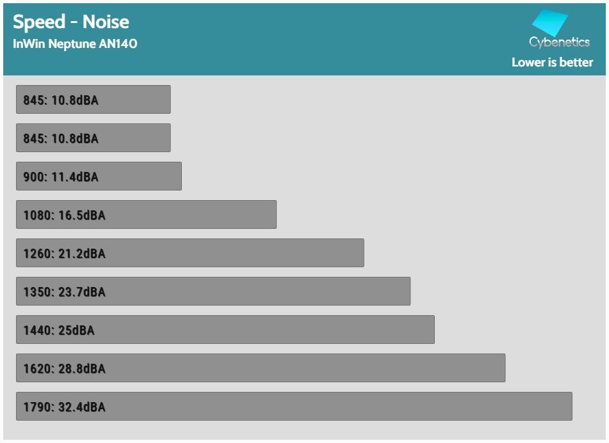Image resolution: width=609 pixels, height=443 pixels.
Task: Select the topmost 845: 10.8dBA bar
Action: (x=93, y=100)
